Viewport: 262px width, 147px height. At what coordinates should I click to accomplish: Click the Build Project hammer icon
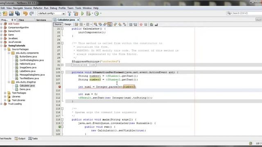coord(70,13)
